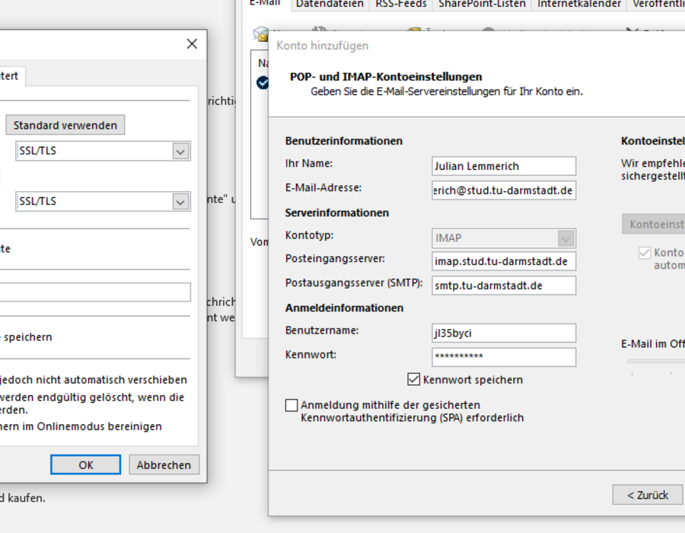Select the Postausgangsserver (SMTP) field
Screen dimensions: 685x533
[x=504, y=286]
